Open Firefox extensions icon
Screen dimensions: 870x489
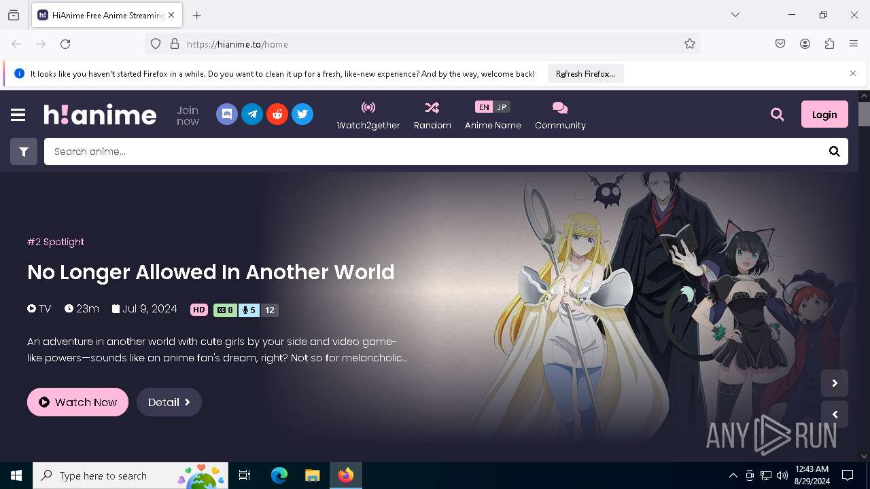(x=829, y=44)
